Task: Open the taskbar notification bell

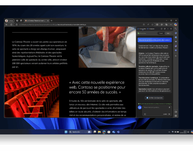Action: (188, 132)
